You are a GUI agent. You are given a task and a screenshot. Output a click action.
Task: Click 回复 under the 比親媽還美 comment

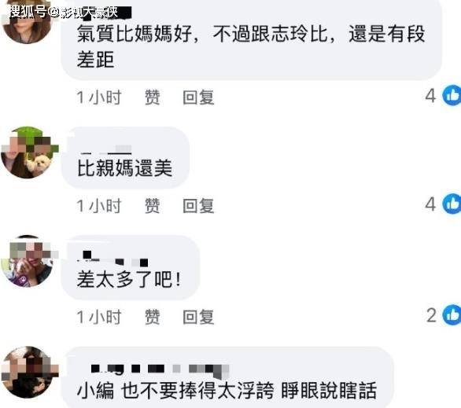[x=198, y=206]
